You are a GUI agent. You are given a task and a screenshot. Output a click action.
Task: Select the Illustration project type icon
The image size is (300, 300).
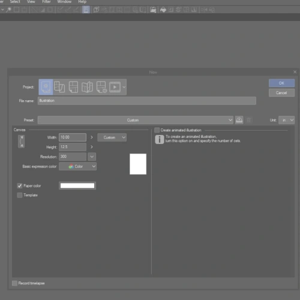(46, 87)
